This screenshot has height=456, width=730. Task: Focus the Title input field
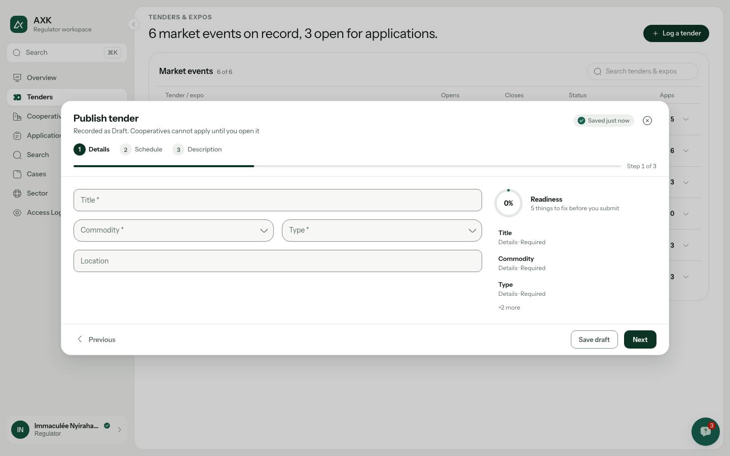(278, 200)
